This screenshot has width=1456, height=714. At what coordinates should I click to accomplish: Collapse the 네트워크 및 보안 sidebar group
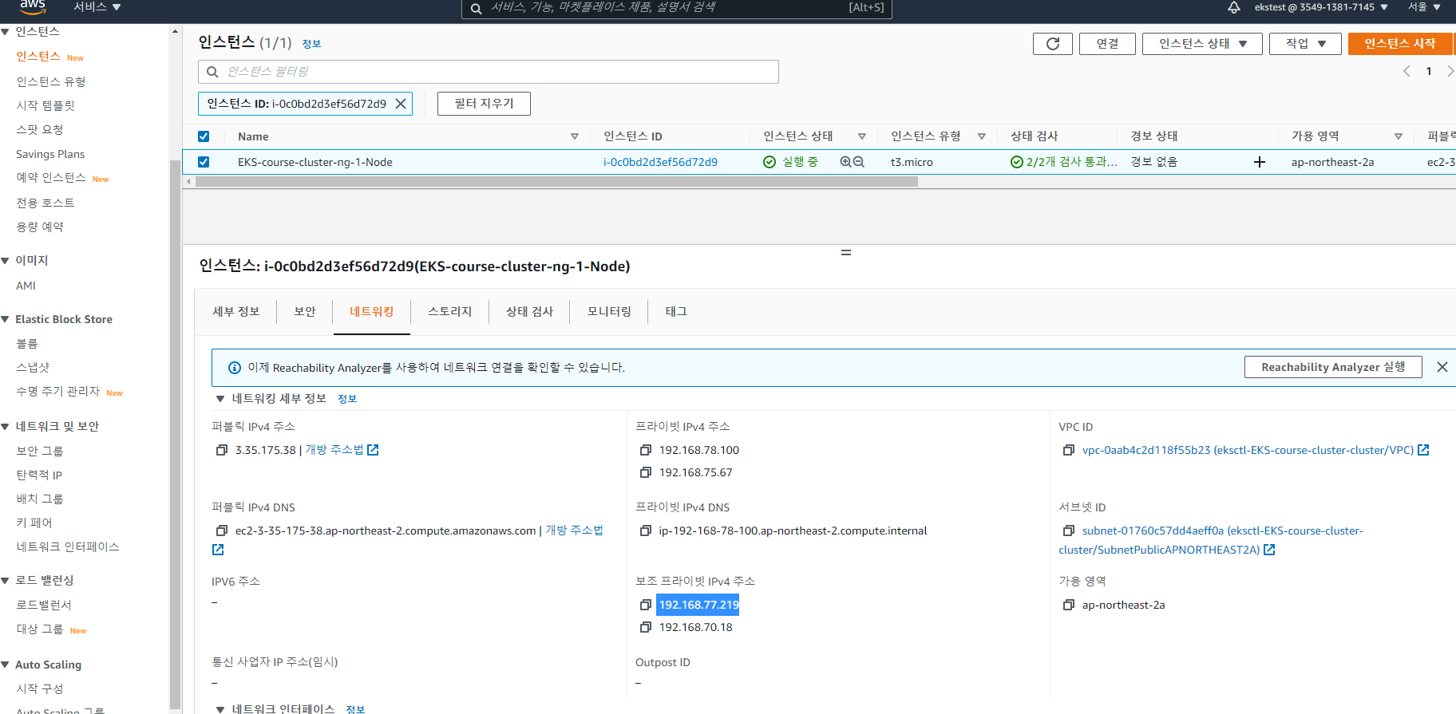pyautogui.click(x=6, y=426)
